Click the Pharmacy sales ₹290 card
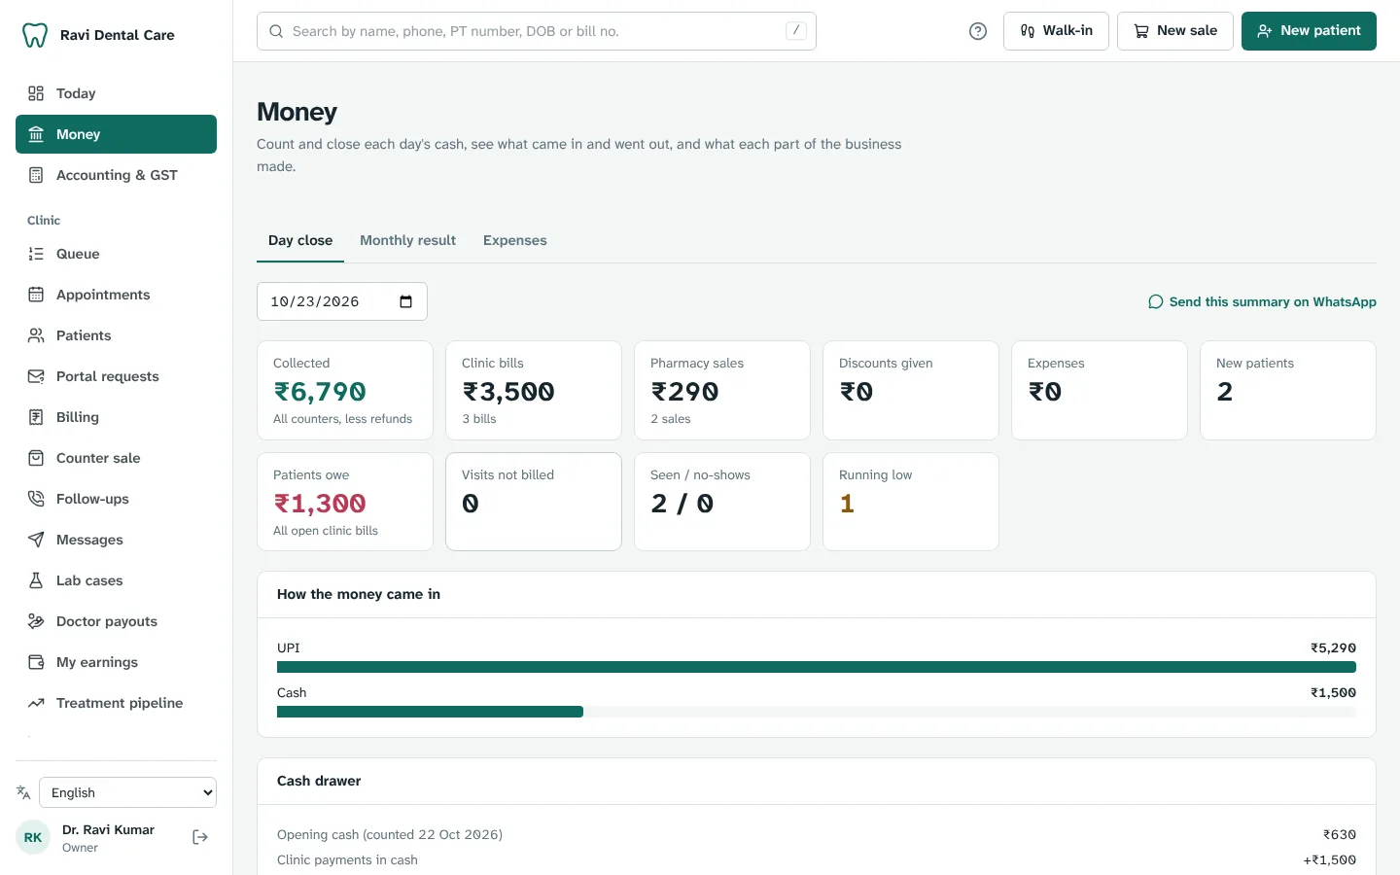This screenshot has height=875, width=1400. (722, 390)
